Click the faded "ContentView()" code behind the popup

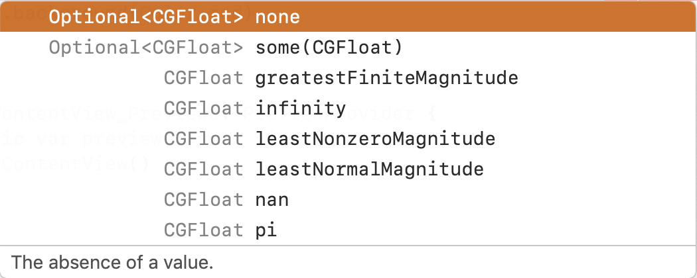[x=73, y=164]
